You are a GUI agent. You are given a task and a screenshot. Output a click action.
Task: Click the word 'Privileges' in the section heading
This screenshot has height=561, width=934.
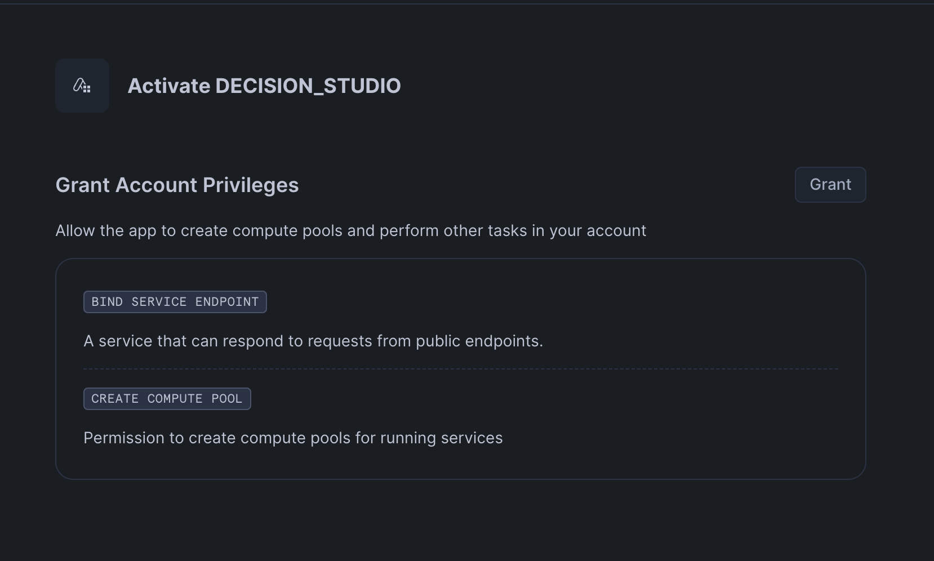[250, 185]
